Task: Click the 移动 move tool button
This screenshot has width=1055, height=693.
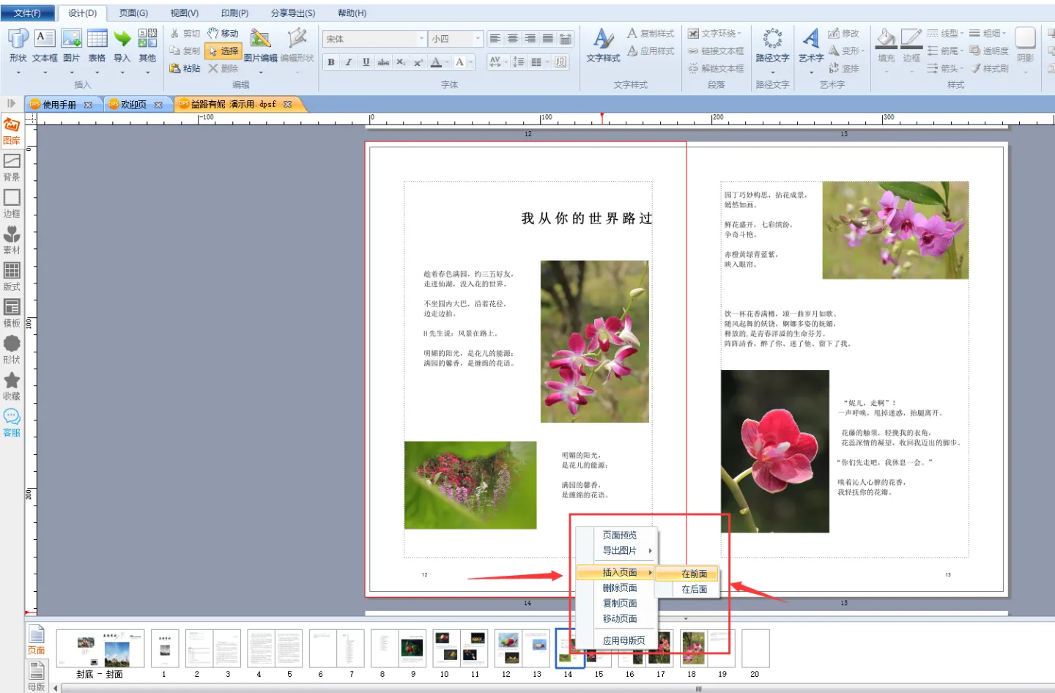Action: click(223, 34)
